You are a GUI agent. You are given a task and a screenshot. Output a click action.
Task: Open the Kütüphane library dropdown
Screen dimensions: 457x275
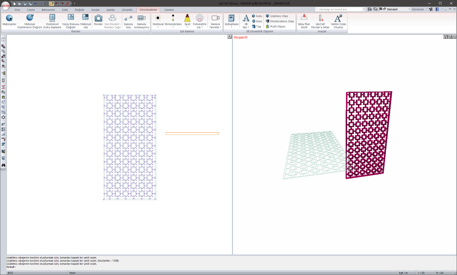pos(231,27)
